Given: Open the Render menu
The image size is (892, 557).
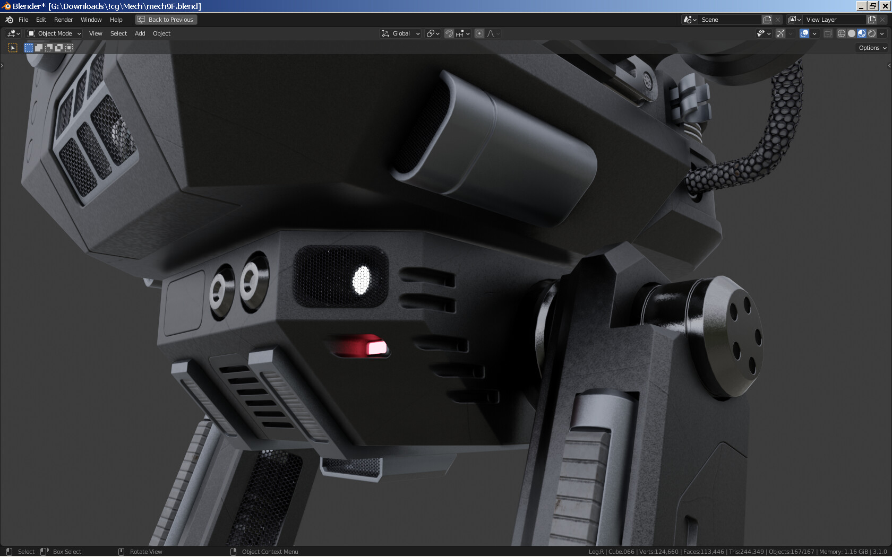Looking at the screenshot, I should (63, 20).
